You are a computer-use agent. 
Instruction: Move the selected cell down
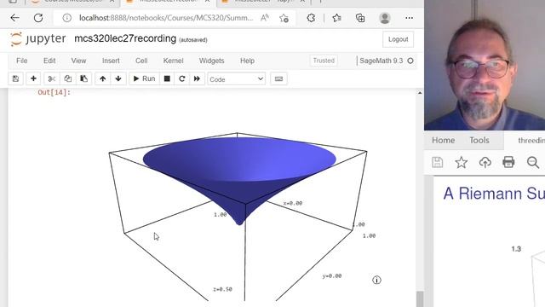[118, 78]
